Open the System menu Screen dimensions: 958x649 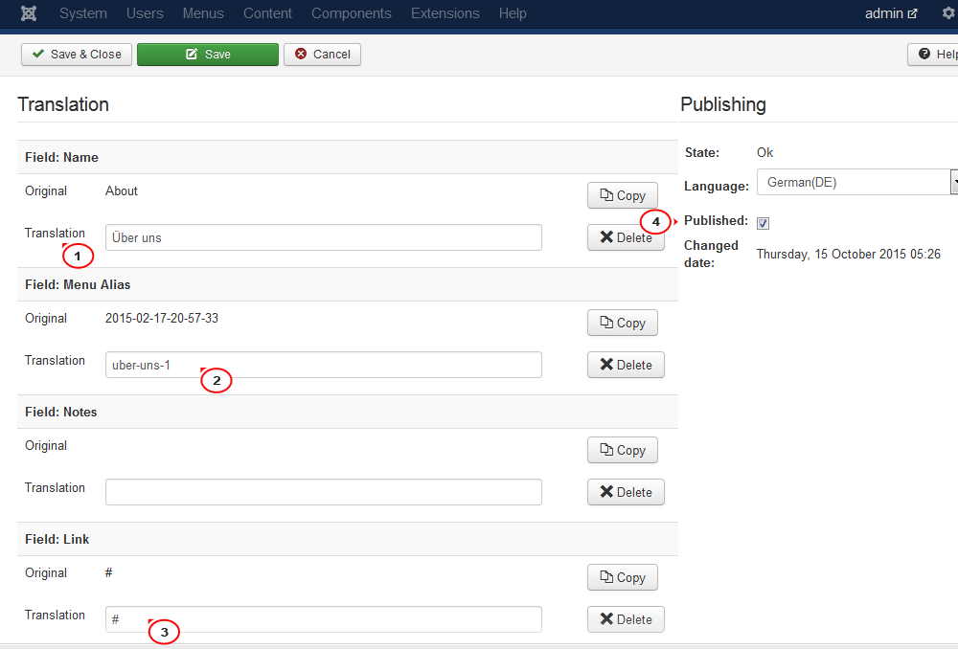[83, 13]
